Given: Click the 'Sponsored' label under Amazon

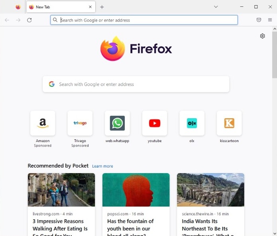Looking at the screenshot, I should 43,146.
